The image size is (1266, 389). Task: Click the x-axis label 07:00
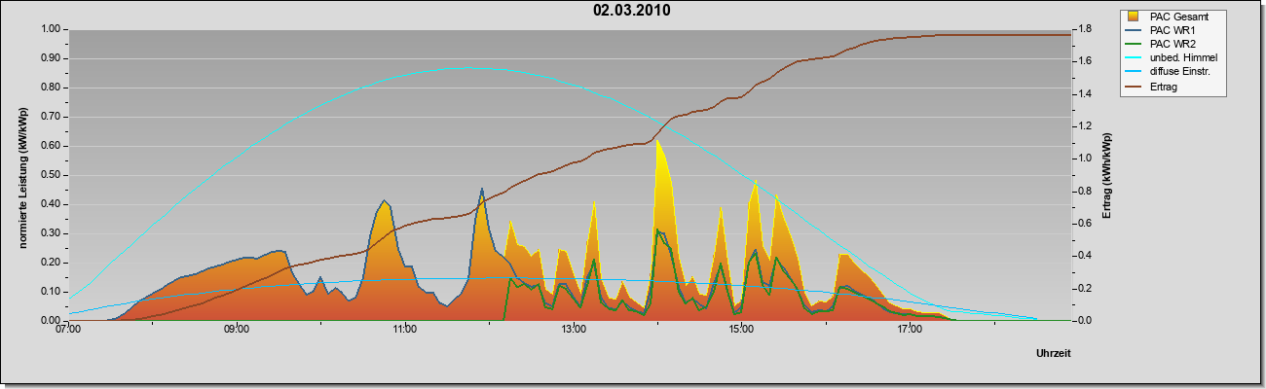click(x=68, y=330)
